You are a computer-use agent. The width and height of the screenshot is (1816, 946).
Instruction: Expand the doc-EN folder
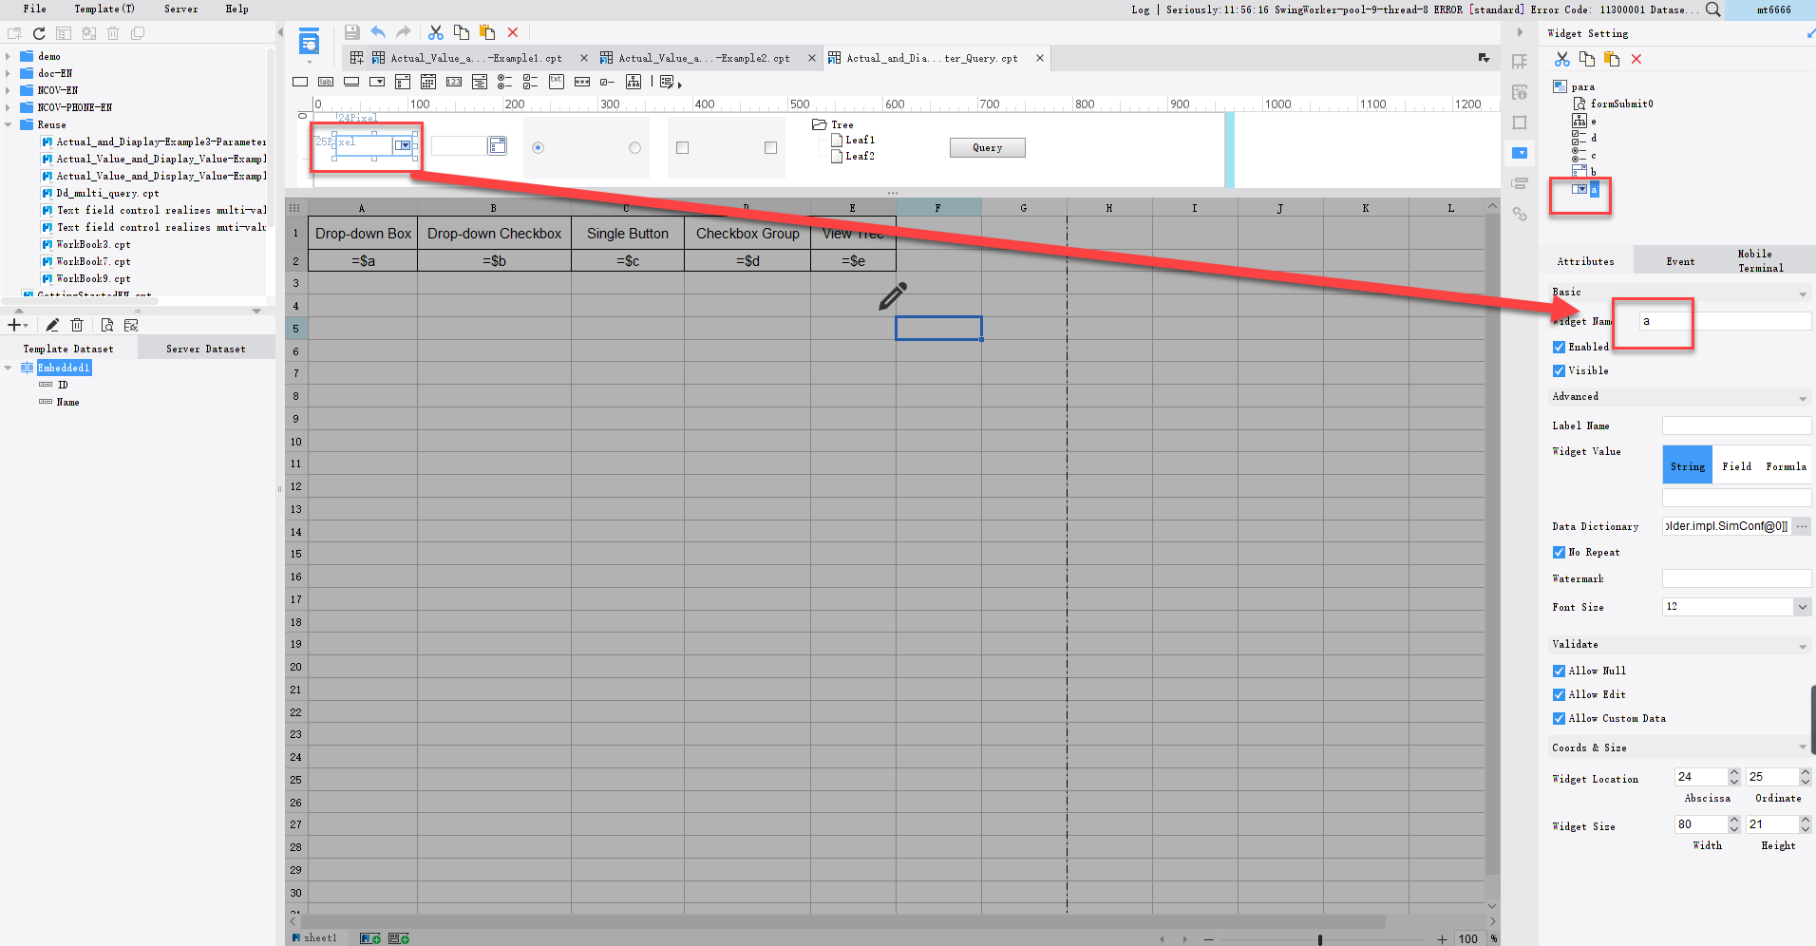[8, 74]
